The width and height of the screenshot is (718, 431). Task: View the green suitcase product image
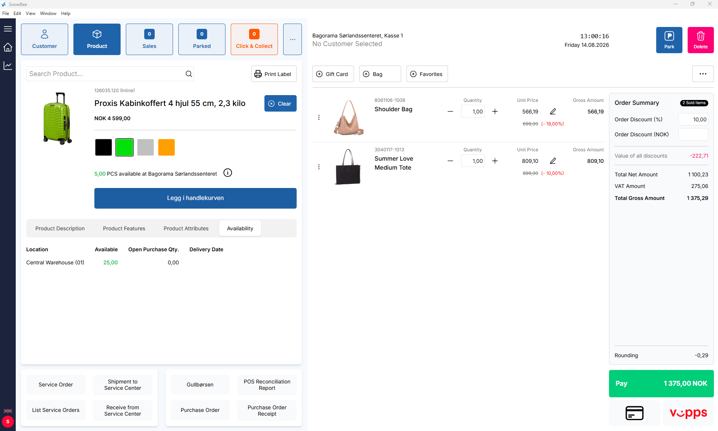[57, 118]
